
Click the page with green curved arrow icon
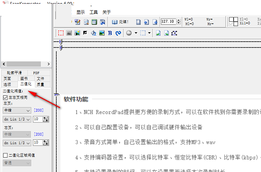[158, 33]
